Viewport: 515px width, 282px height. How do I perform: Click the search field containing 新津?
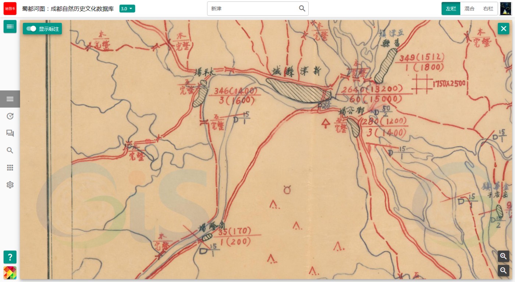(254, 8)
